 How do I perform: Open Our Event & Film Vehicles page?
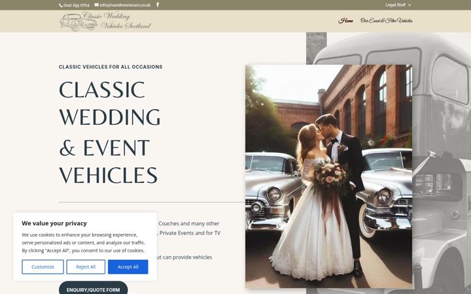coord(387,21)
